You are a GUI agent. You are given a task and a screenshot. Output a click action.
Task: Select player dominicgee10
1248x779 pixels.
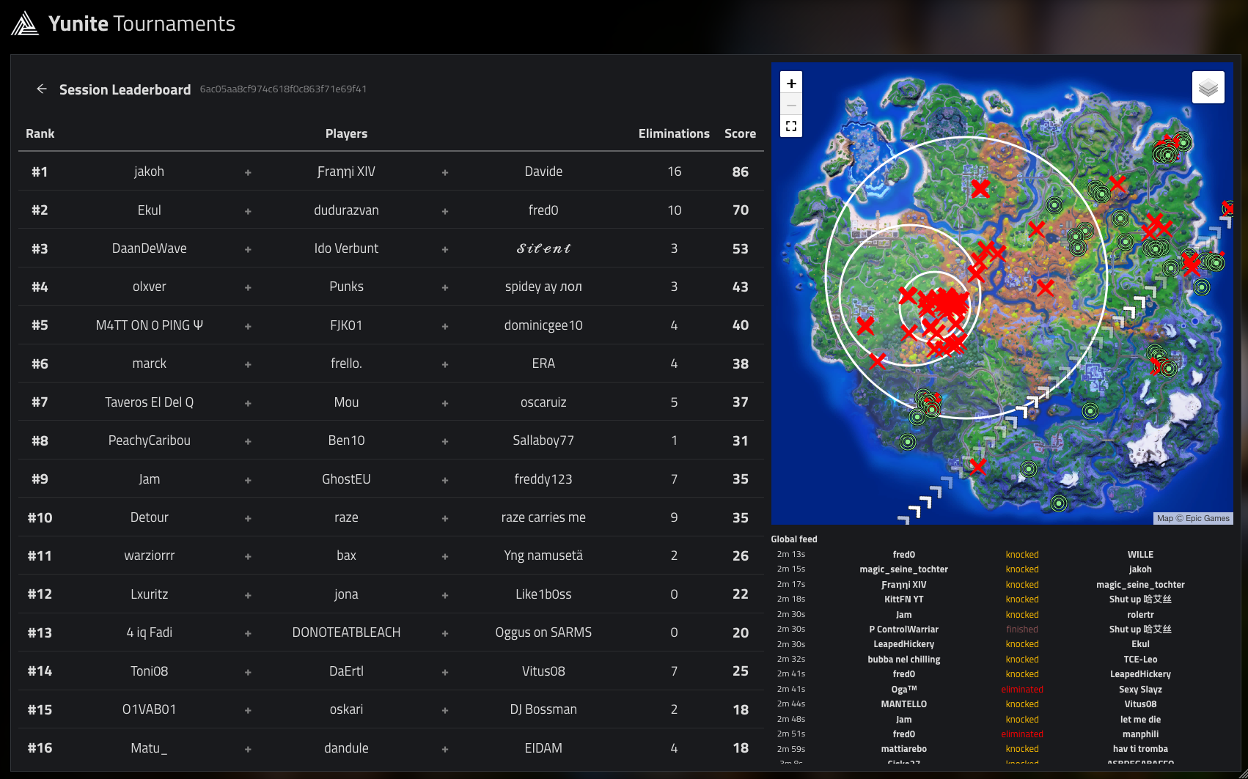(543, 325)
